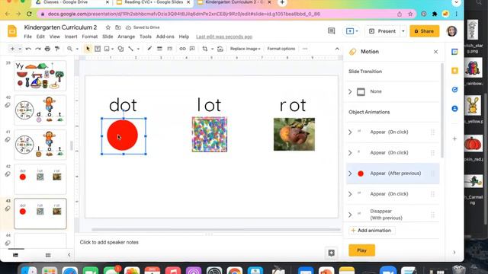Close the Motion panel

(435, 52)
